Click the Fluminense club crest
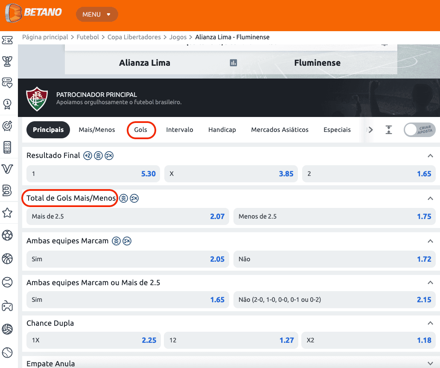This screenshot has width=440, height=368. pyautogui.click(x=37, y=99)
